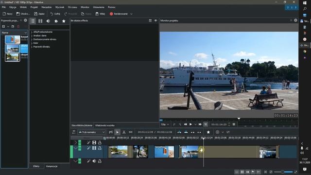Show audio effects category icon

(x=48, y=21)
